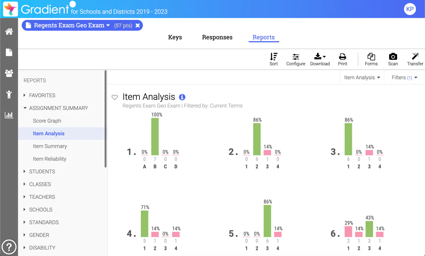This screenshot has height=256, width=425.
Task: Open the Item Analysis report dropdown
Action: coord(362,77)
